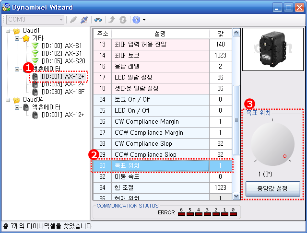The width and height of the screenshot is (307, 233).
Task: Click the binoculars search Dynamixel icon
Action: click(98, 20)
